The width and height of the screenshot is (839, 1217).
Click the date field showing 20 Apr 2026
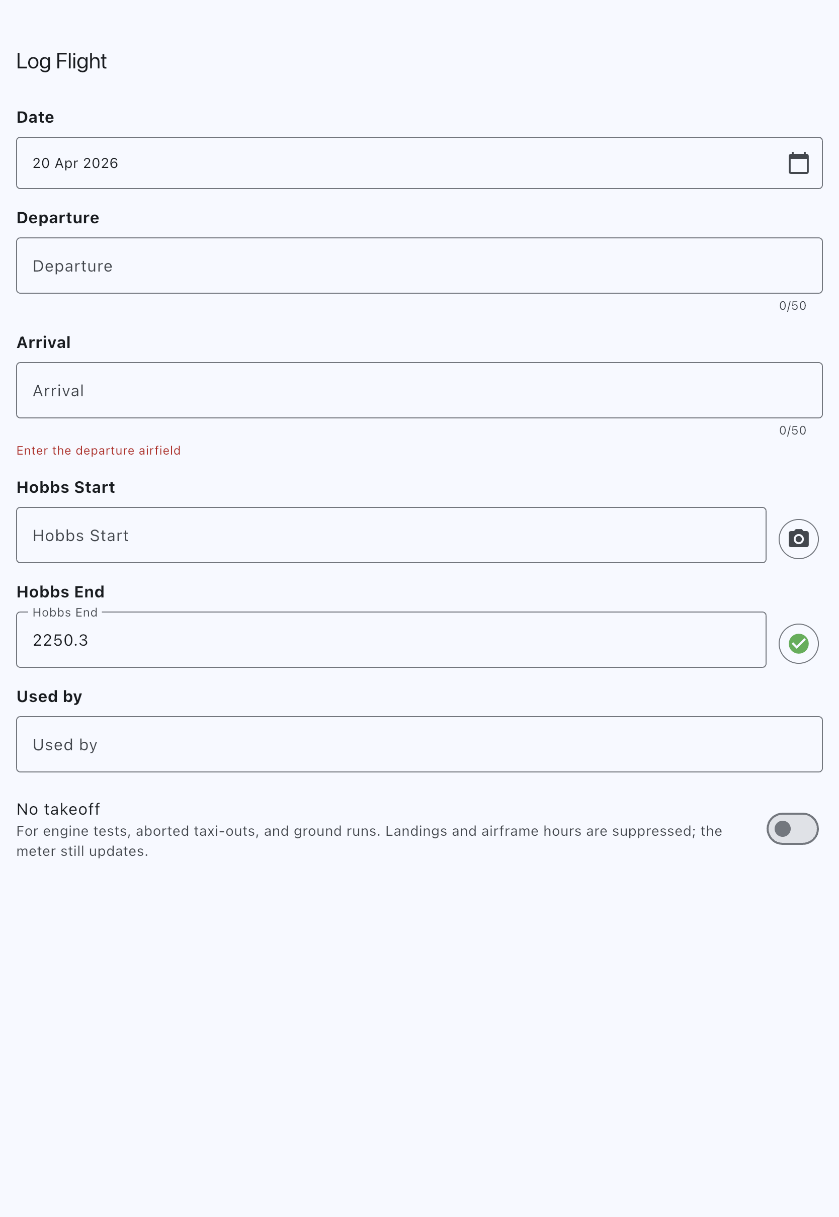(x=419, y=163)
